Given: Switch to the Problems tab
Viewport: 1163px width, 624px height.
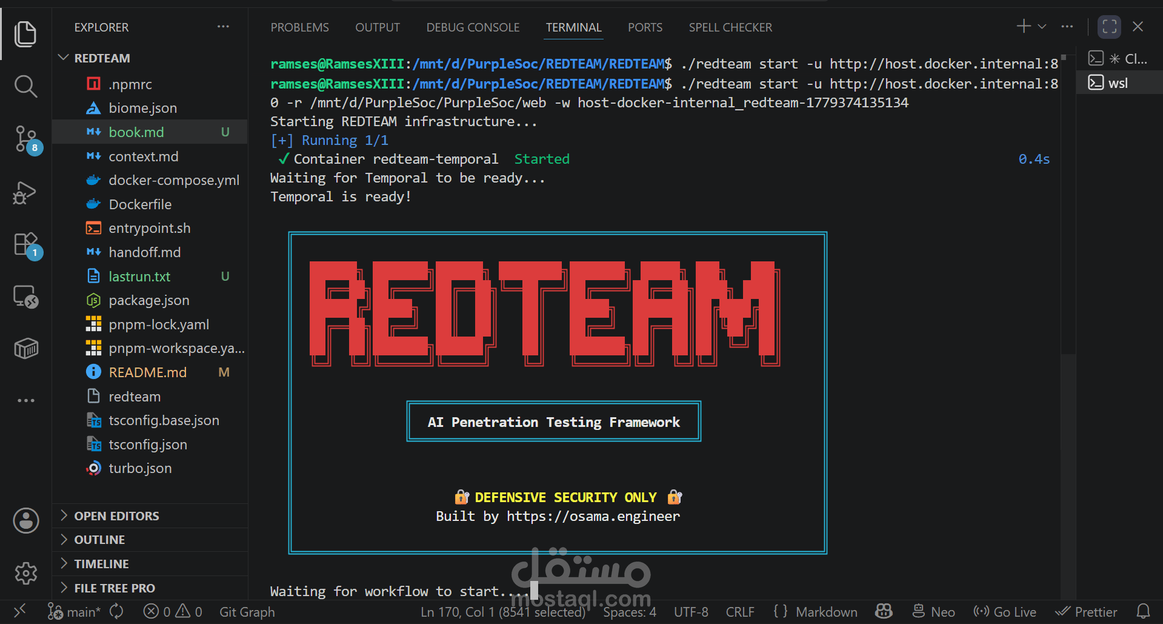Looking at the screenshot, I should 299,27.
